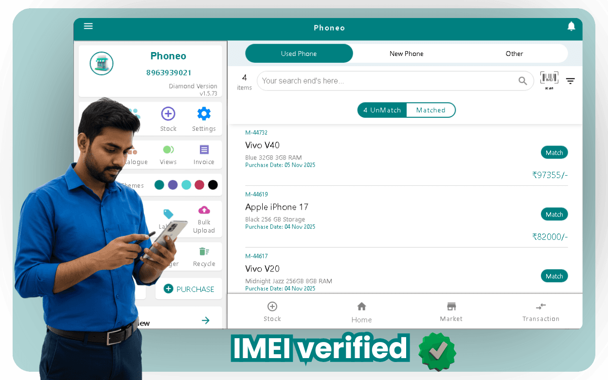The width and height of the screenshot is (608, 380).
Task: Open the filter list icon beside scan
Action: coord(571,81)
